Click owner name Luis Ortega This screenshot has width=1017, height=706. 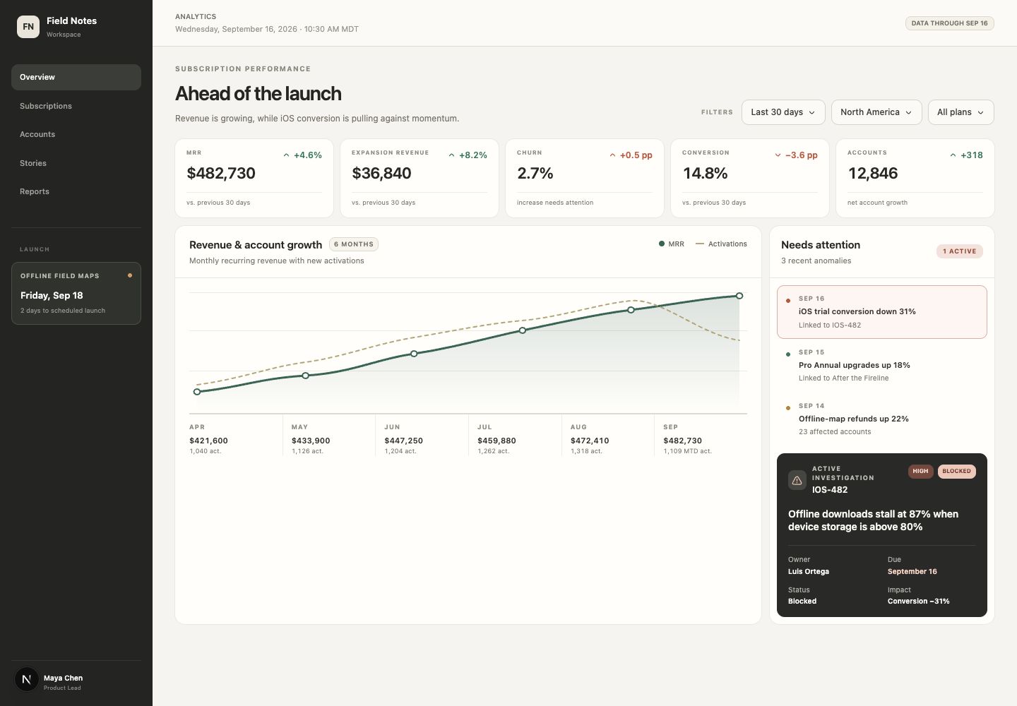point(809,572)
